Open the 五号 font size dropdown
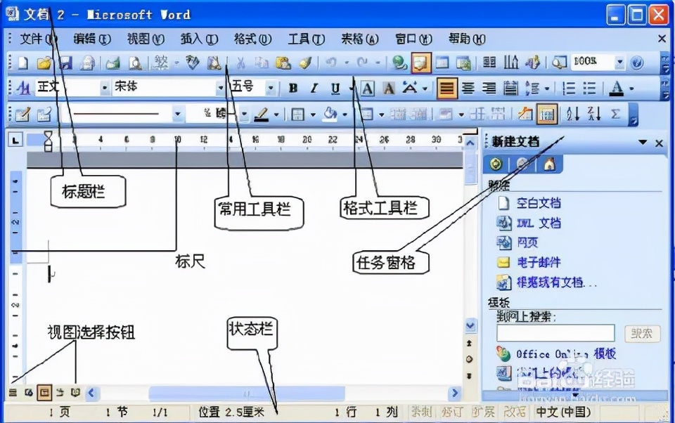 271,89
